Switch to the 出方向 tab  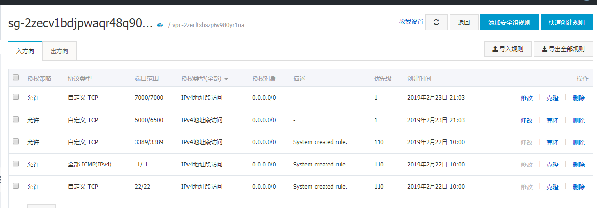59,51
